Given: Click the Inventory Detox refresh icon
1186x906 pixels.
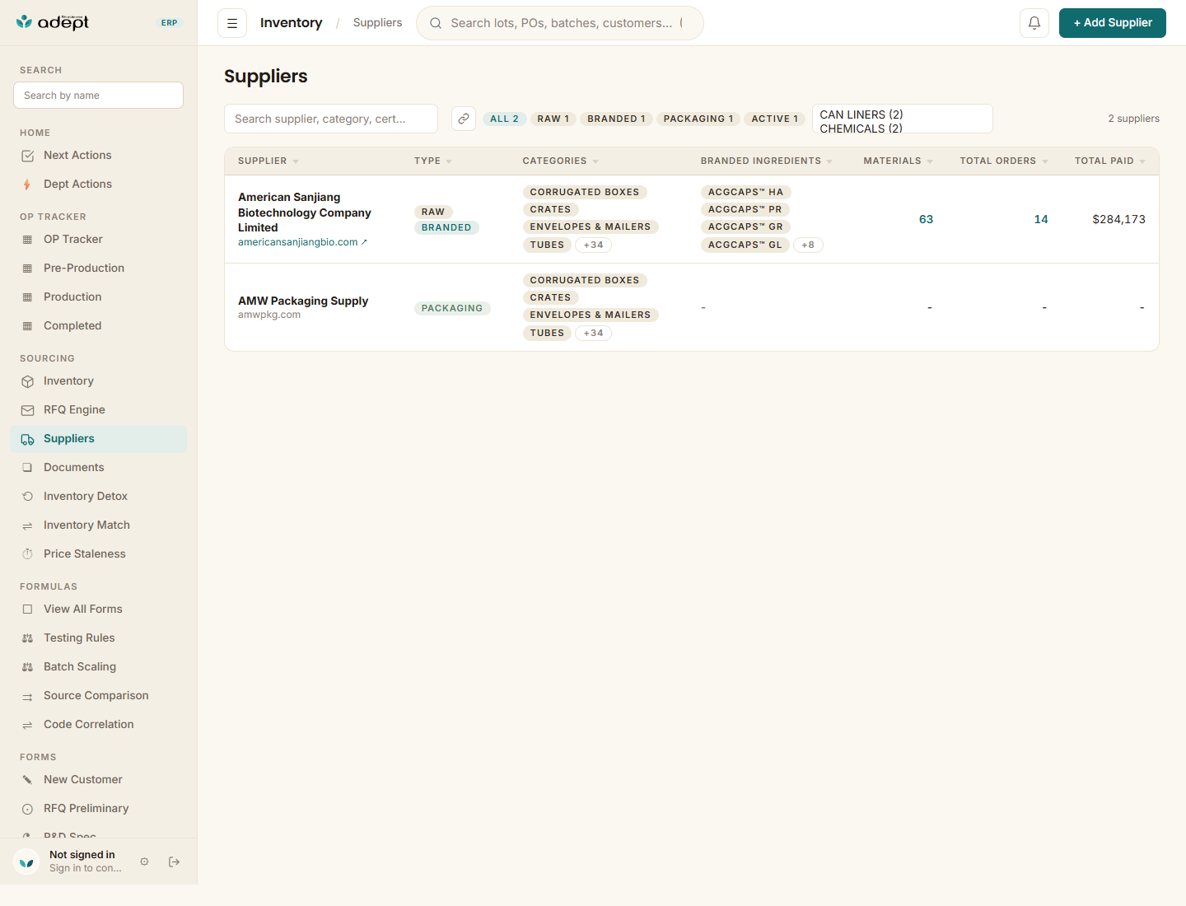Looking at the screenshot, I should pyautogui.click(x=27, y=497).
